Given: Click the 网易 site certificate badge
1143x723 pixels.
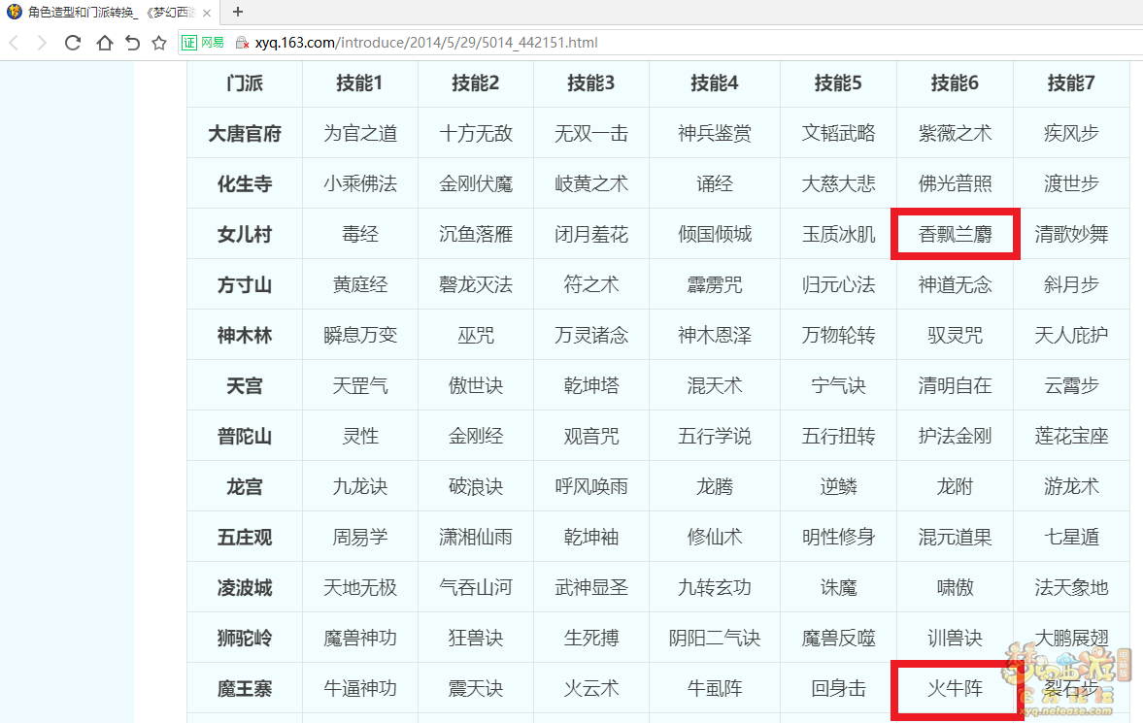Looking at the screenshot, I should pos(203,43).
